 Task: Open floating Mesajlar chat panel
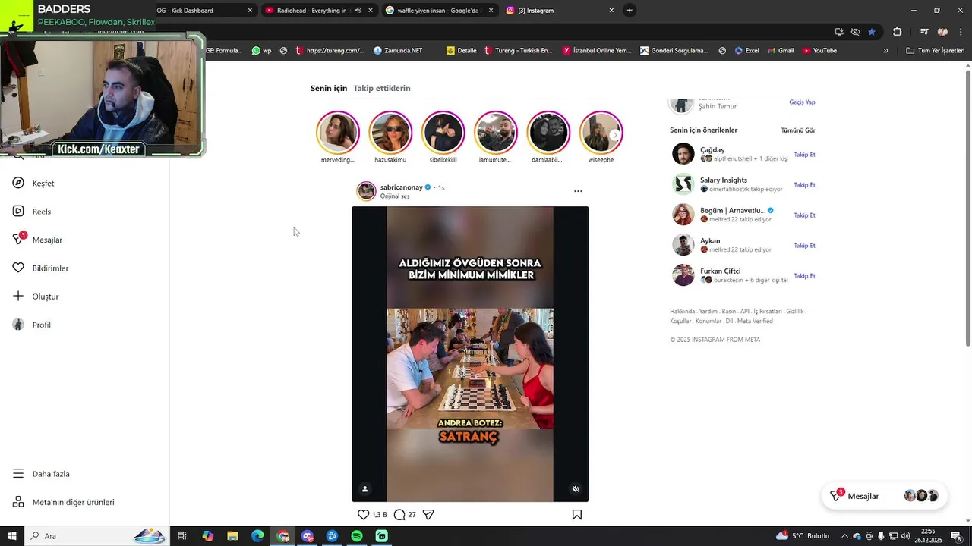pyautogui.click(x=884, y=496)
